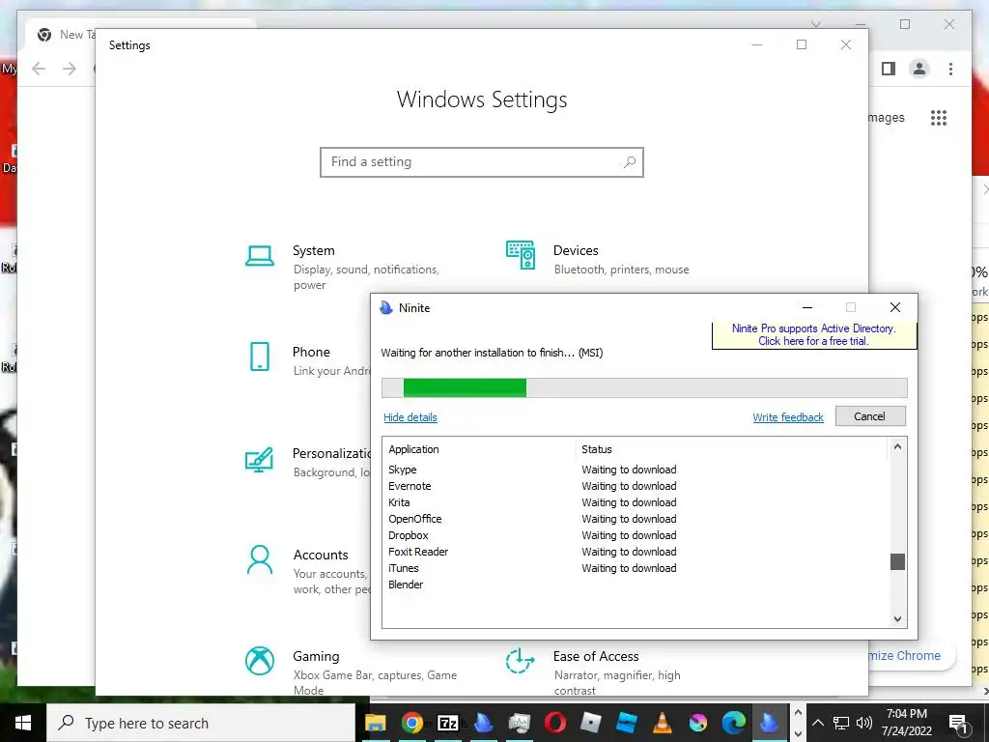Screen dimensions: 989x742
Task: Click the Ninite list scrollbar thumb
Action: pyautogui.click(x=897, y=561)
